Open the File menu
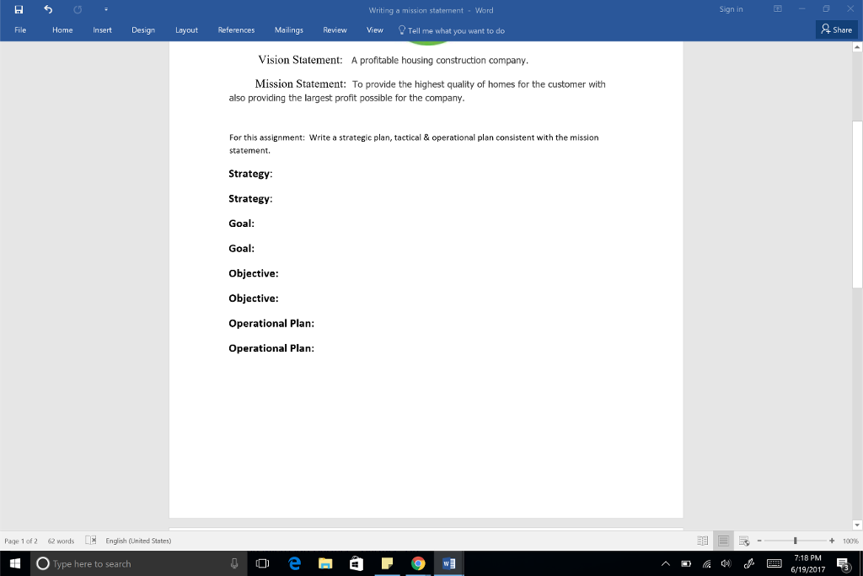This screenshot has height=576, width=863. coord(20,30)
